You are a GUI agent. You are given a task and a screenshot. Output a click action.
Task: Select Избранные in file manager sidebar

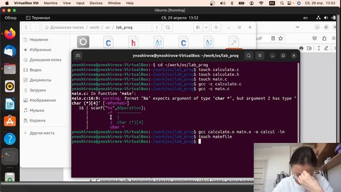45,50
